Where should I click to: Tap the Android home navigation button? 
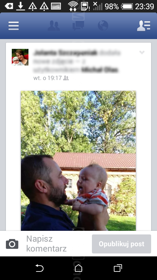(x=78, y=268)
